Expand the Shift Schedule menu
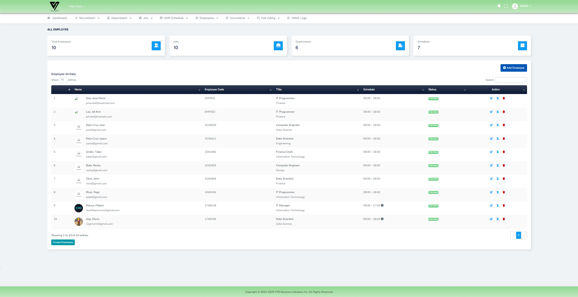 [x=174, y=18]
